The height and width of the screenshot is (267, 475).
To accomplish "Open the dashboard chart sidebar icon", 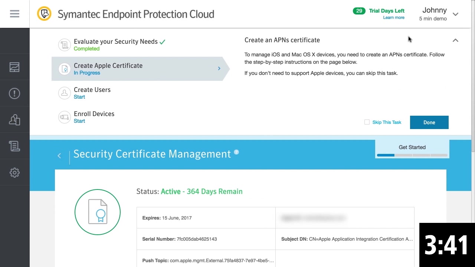I will point(14,67).
